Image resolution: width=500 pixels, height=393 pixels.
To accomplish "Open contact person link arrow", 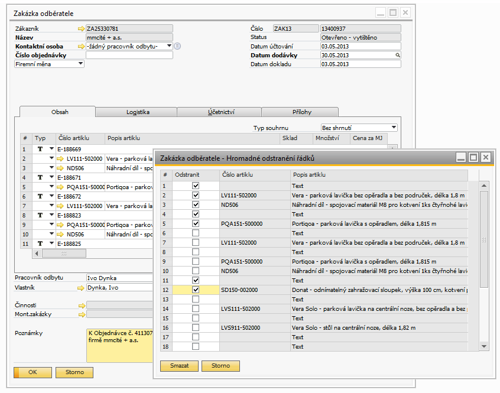I will pos(82,47).
